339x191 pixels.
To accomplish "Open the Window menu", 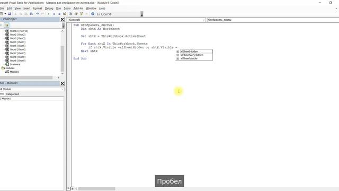I will [91, 8].
